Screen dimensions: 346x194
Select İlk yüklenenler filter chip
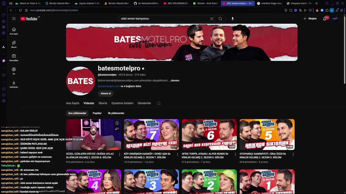point(116,113)
